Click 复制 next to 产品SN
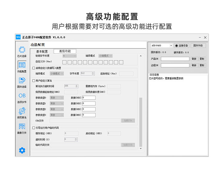Screen dimensions: 224x173 pyautogui.click(x=202, y=59)
